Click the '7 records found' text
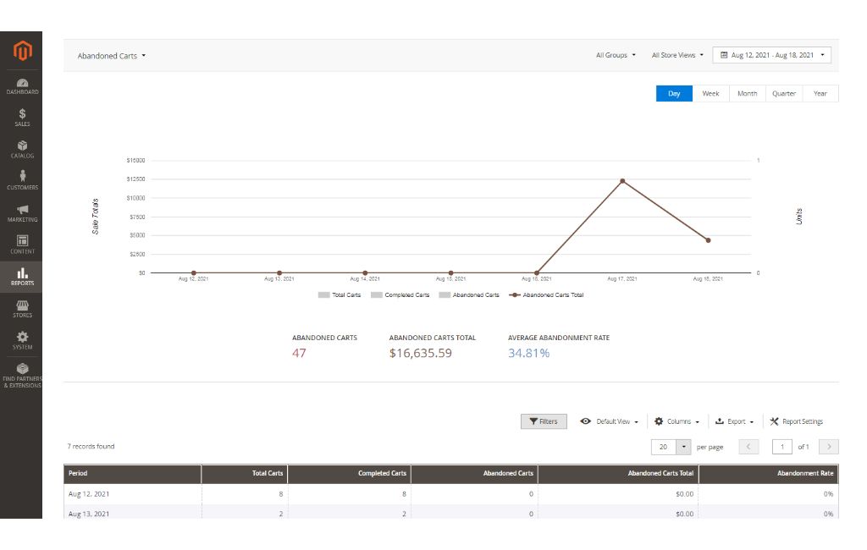The image size is (867, 550). pos(91,447)
